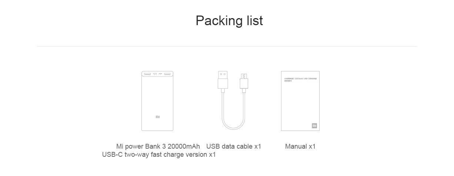Click the horizontal divider line under the heading

click(x=227, y=47)
